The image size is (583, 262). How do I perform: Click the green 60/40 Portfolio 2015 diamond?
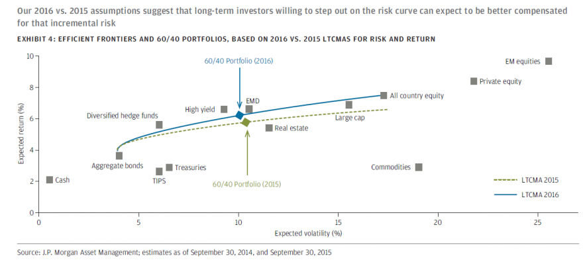[246, 122]
